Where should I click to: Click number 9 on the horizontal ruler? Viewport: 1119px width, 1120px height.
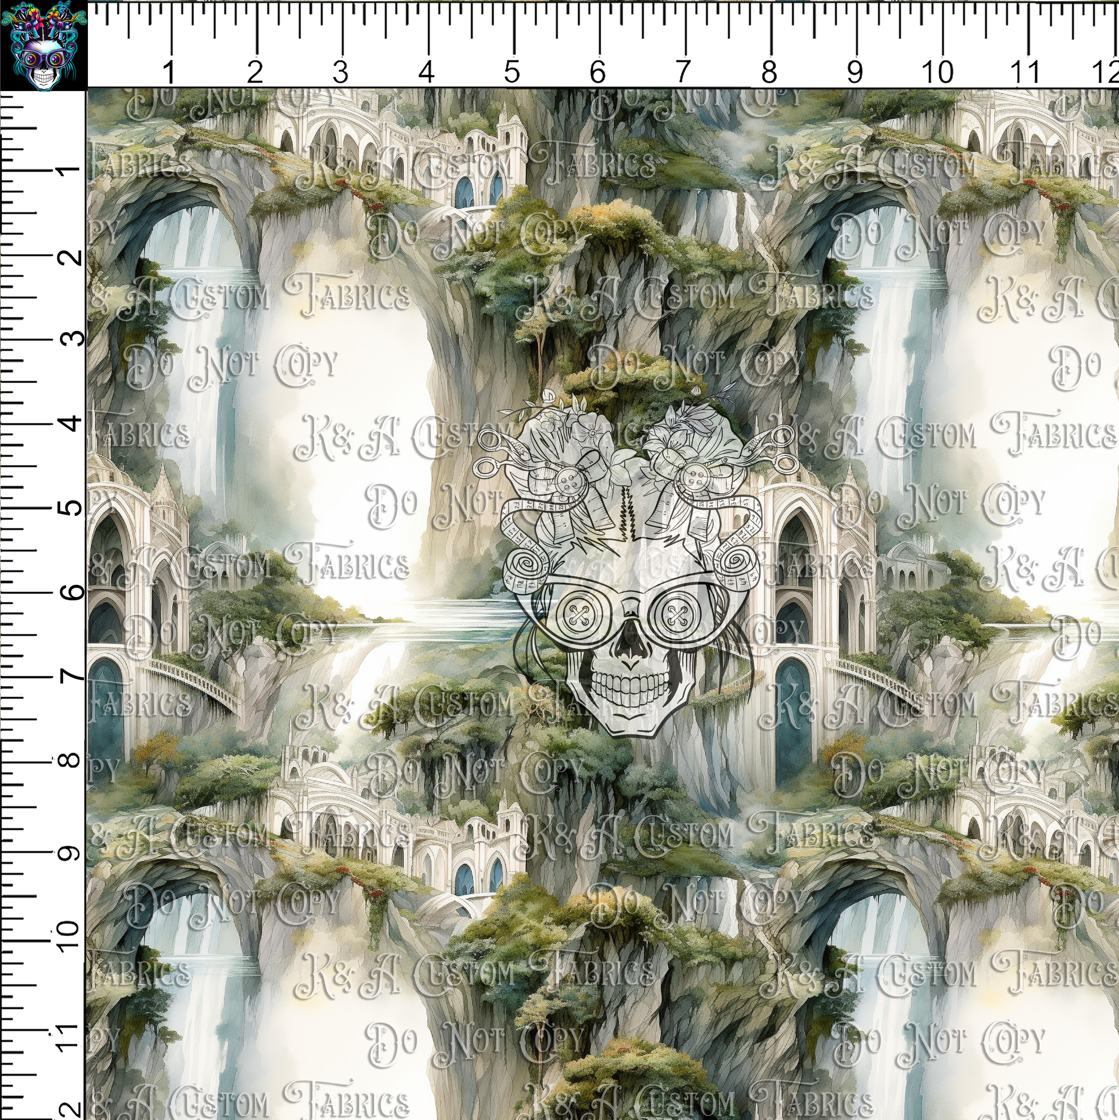[x=855, y=72]
